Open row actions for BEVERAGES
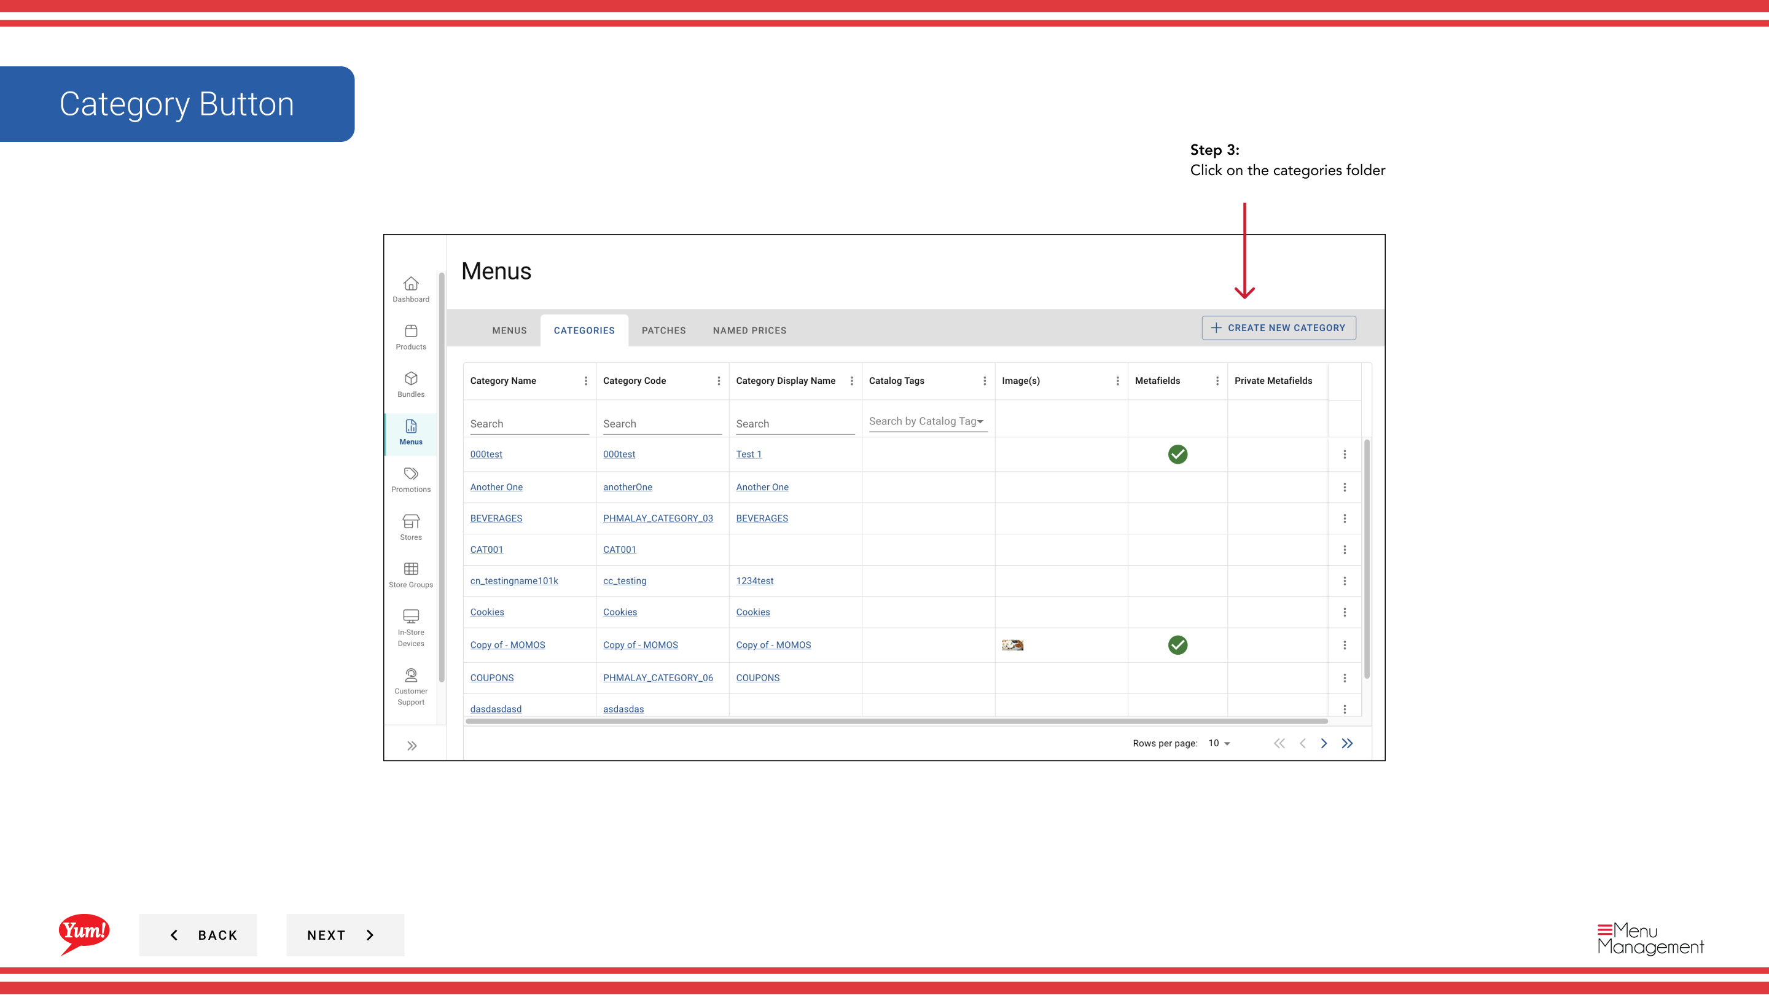Image resolution: width=1769 pixels, height=995 pixels. coord(1345,518)
